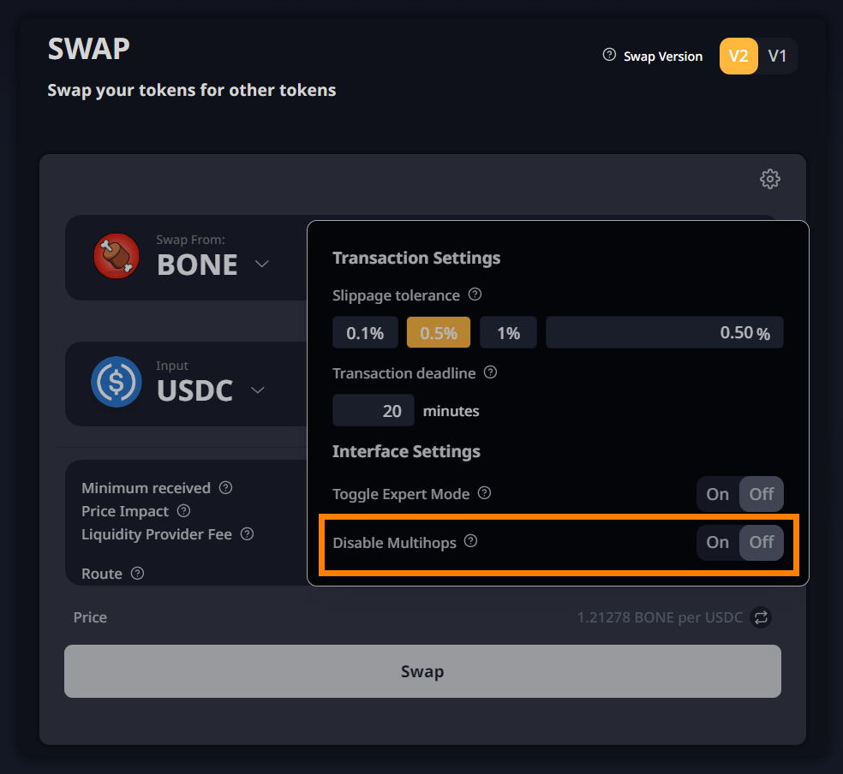The height and width of the screenshot is (774, 843).
Task: Switch to the V1 swap version
Action: 777,57
